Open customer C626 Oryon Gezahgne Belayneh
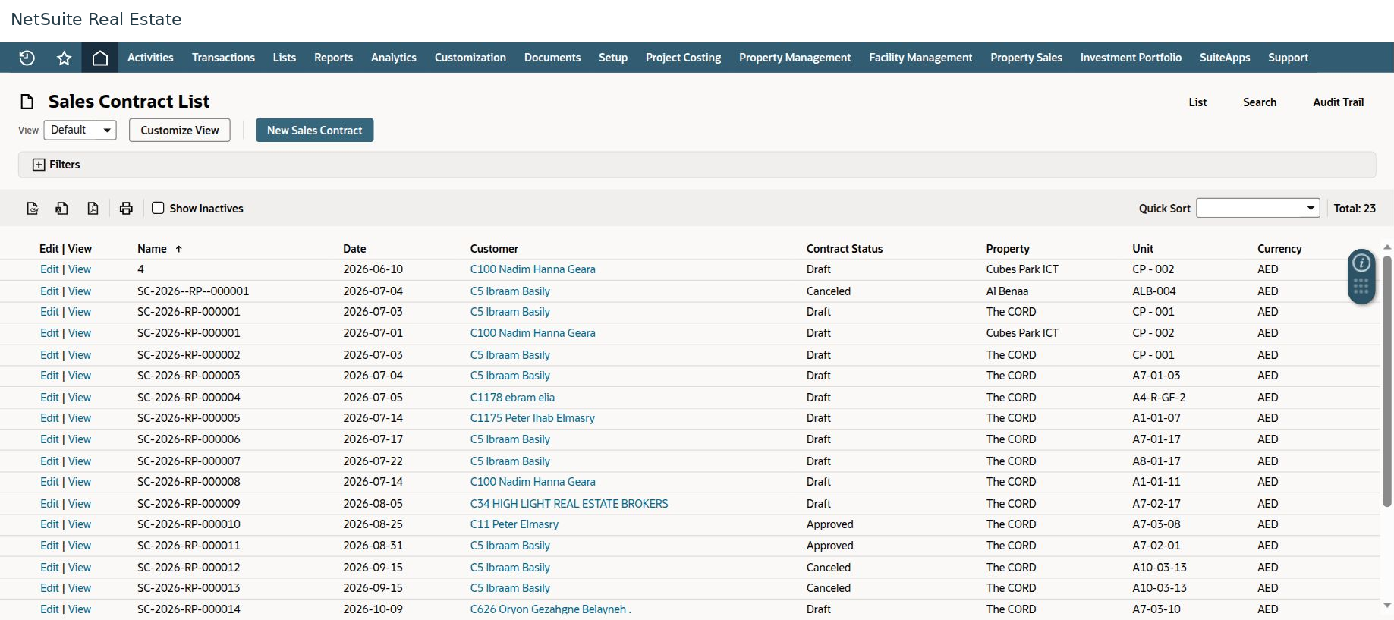1394x620 pixels. click(550, 609)
